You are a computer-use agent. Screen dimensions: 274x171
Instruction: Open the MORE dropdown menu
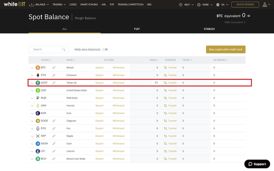pos(205,5)
